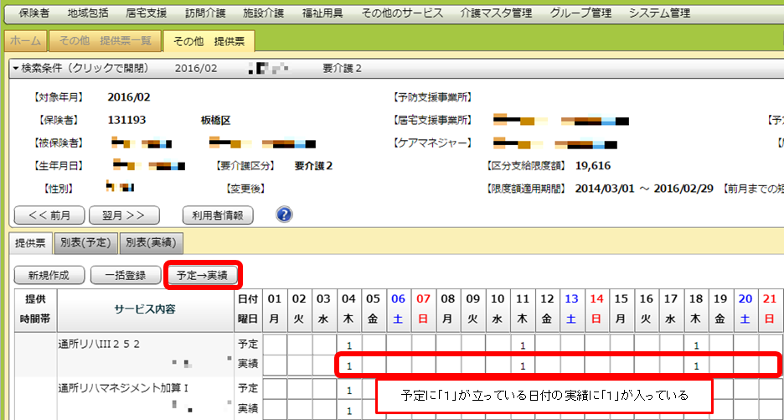Click the 新規作成 button
The image size is (784, 420).
coord(49,274)
